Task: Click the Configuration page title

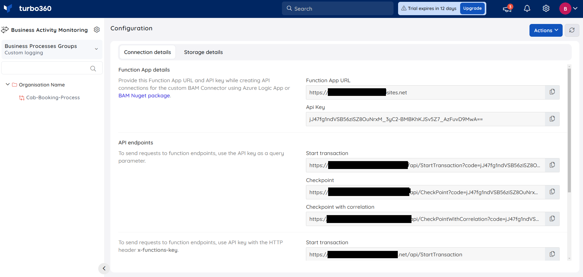Action: tap(131, 28)
